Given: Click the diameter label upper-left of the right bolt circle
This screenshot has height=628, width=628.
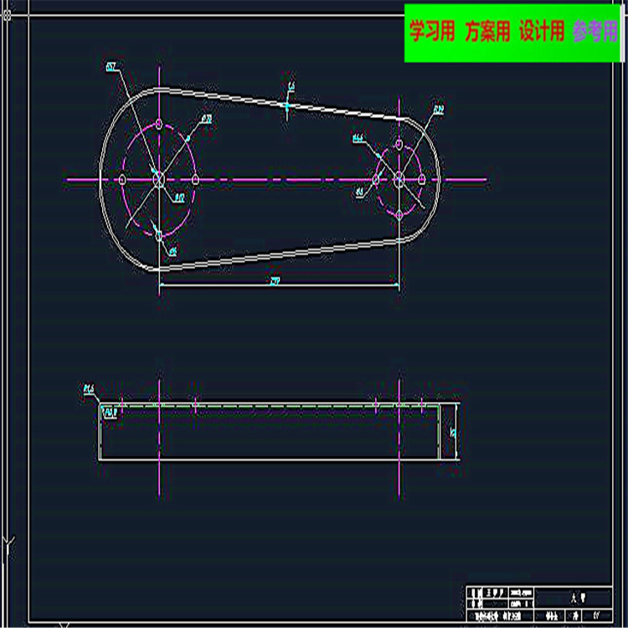Looking at the screenshot, I should (x=358, y=138).
